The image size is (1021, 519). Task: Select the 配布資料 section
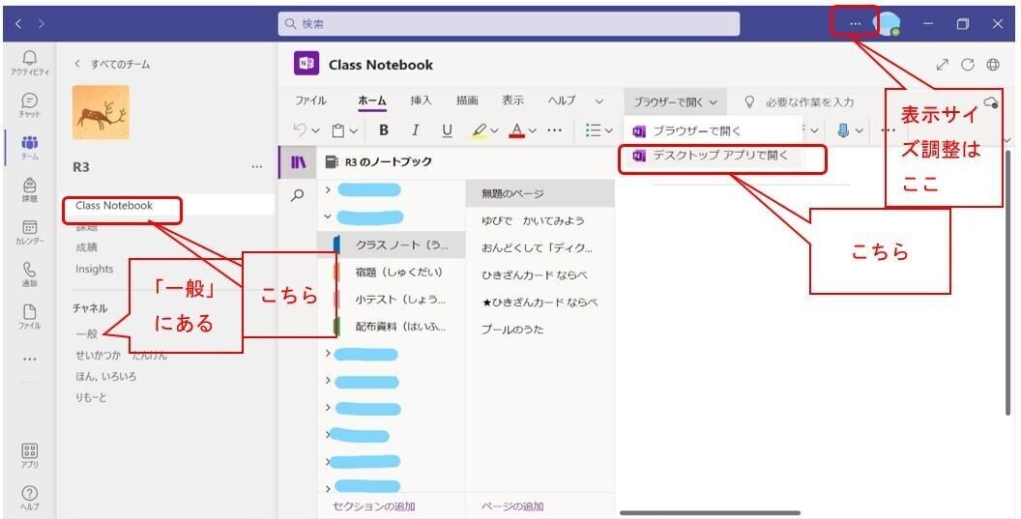[x=392, y=327]
